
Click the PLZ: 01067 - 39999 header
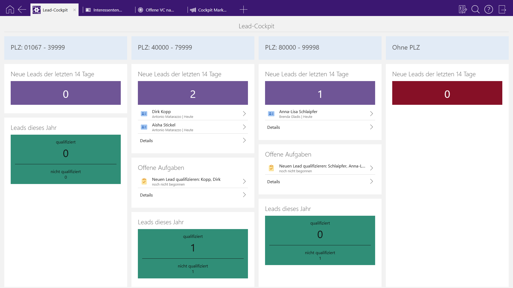[66, 48]
